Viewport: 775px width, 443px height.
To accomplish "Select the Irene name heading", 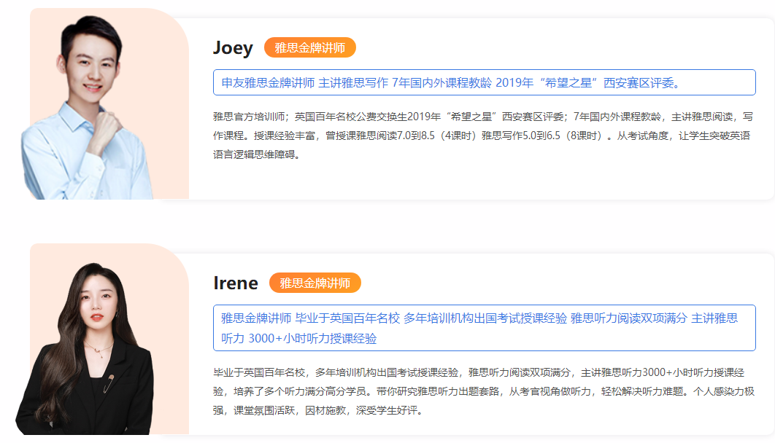I will point(236,283).
